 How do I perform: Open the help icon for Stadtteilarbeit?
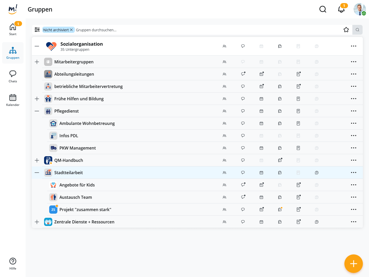point(317,173)
